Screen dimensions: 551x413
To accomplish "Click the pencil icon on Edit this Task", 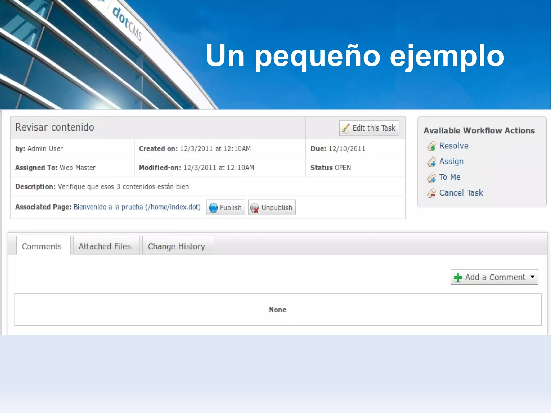I will [346, 128].
